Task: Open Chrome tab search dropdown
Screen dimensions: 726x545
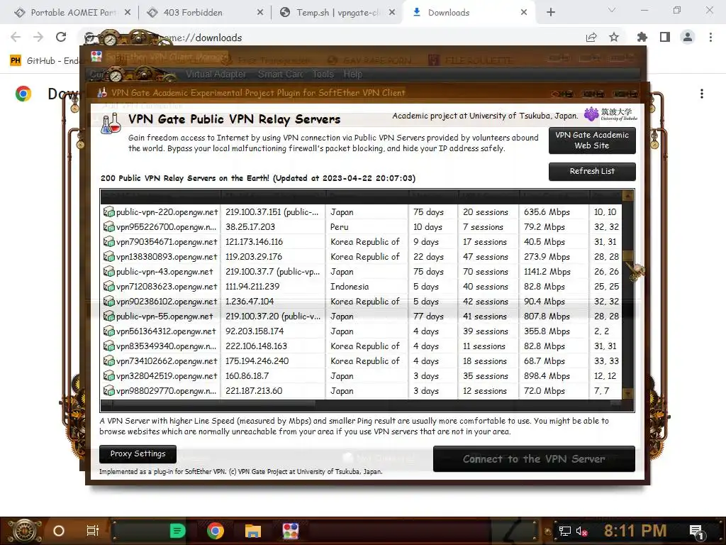Action: click(x=612, y=10)
